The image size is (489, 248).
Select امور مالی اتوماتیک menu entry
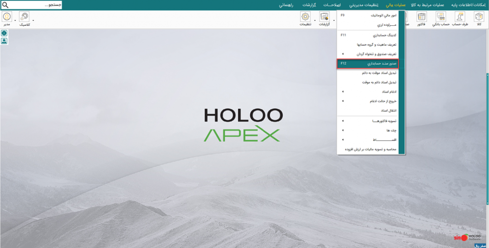tap(368, 15)
